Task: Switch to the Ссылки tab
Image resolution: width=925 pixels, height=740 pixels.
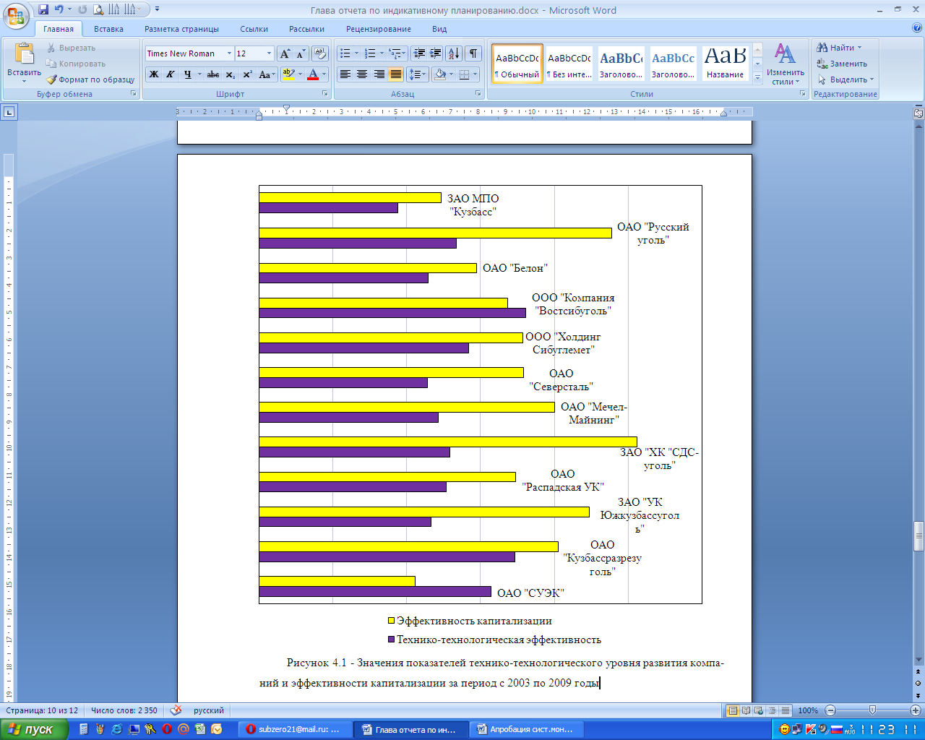Action: tap(254, 29)
